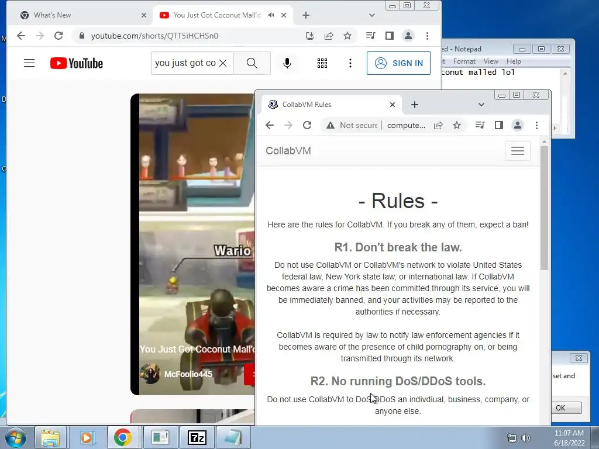
Task: Reload the YouTube page
Action: pos(58,36)
